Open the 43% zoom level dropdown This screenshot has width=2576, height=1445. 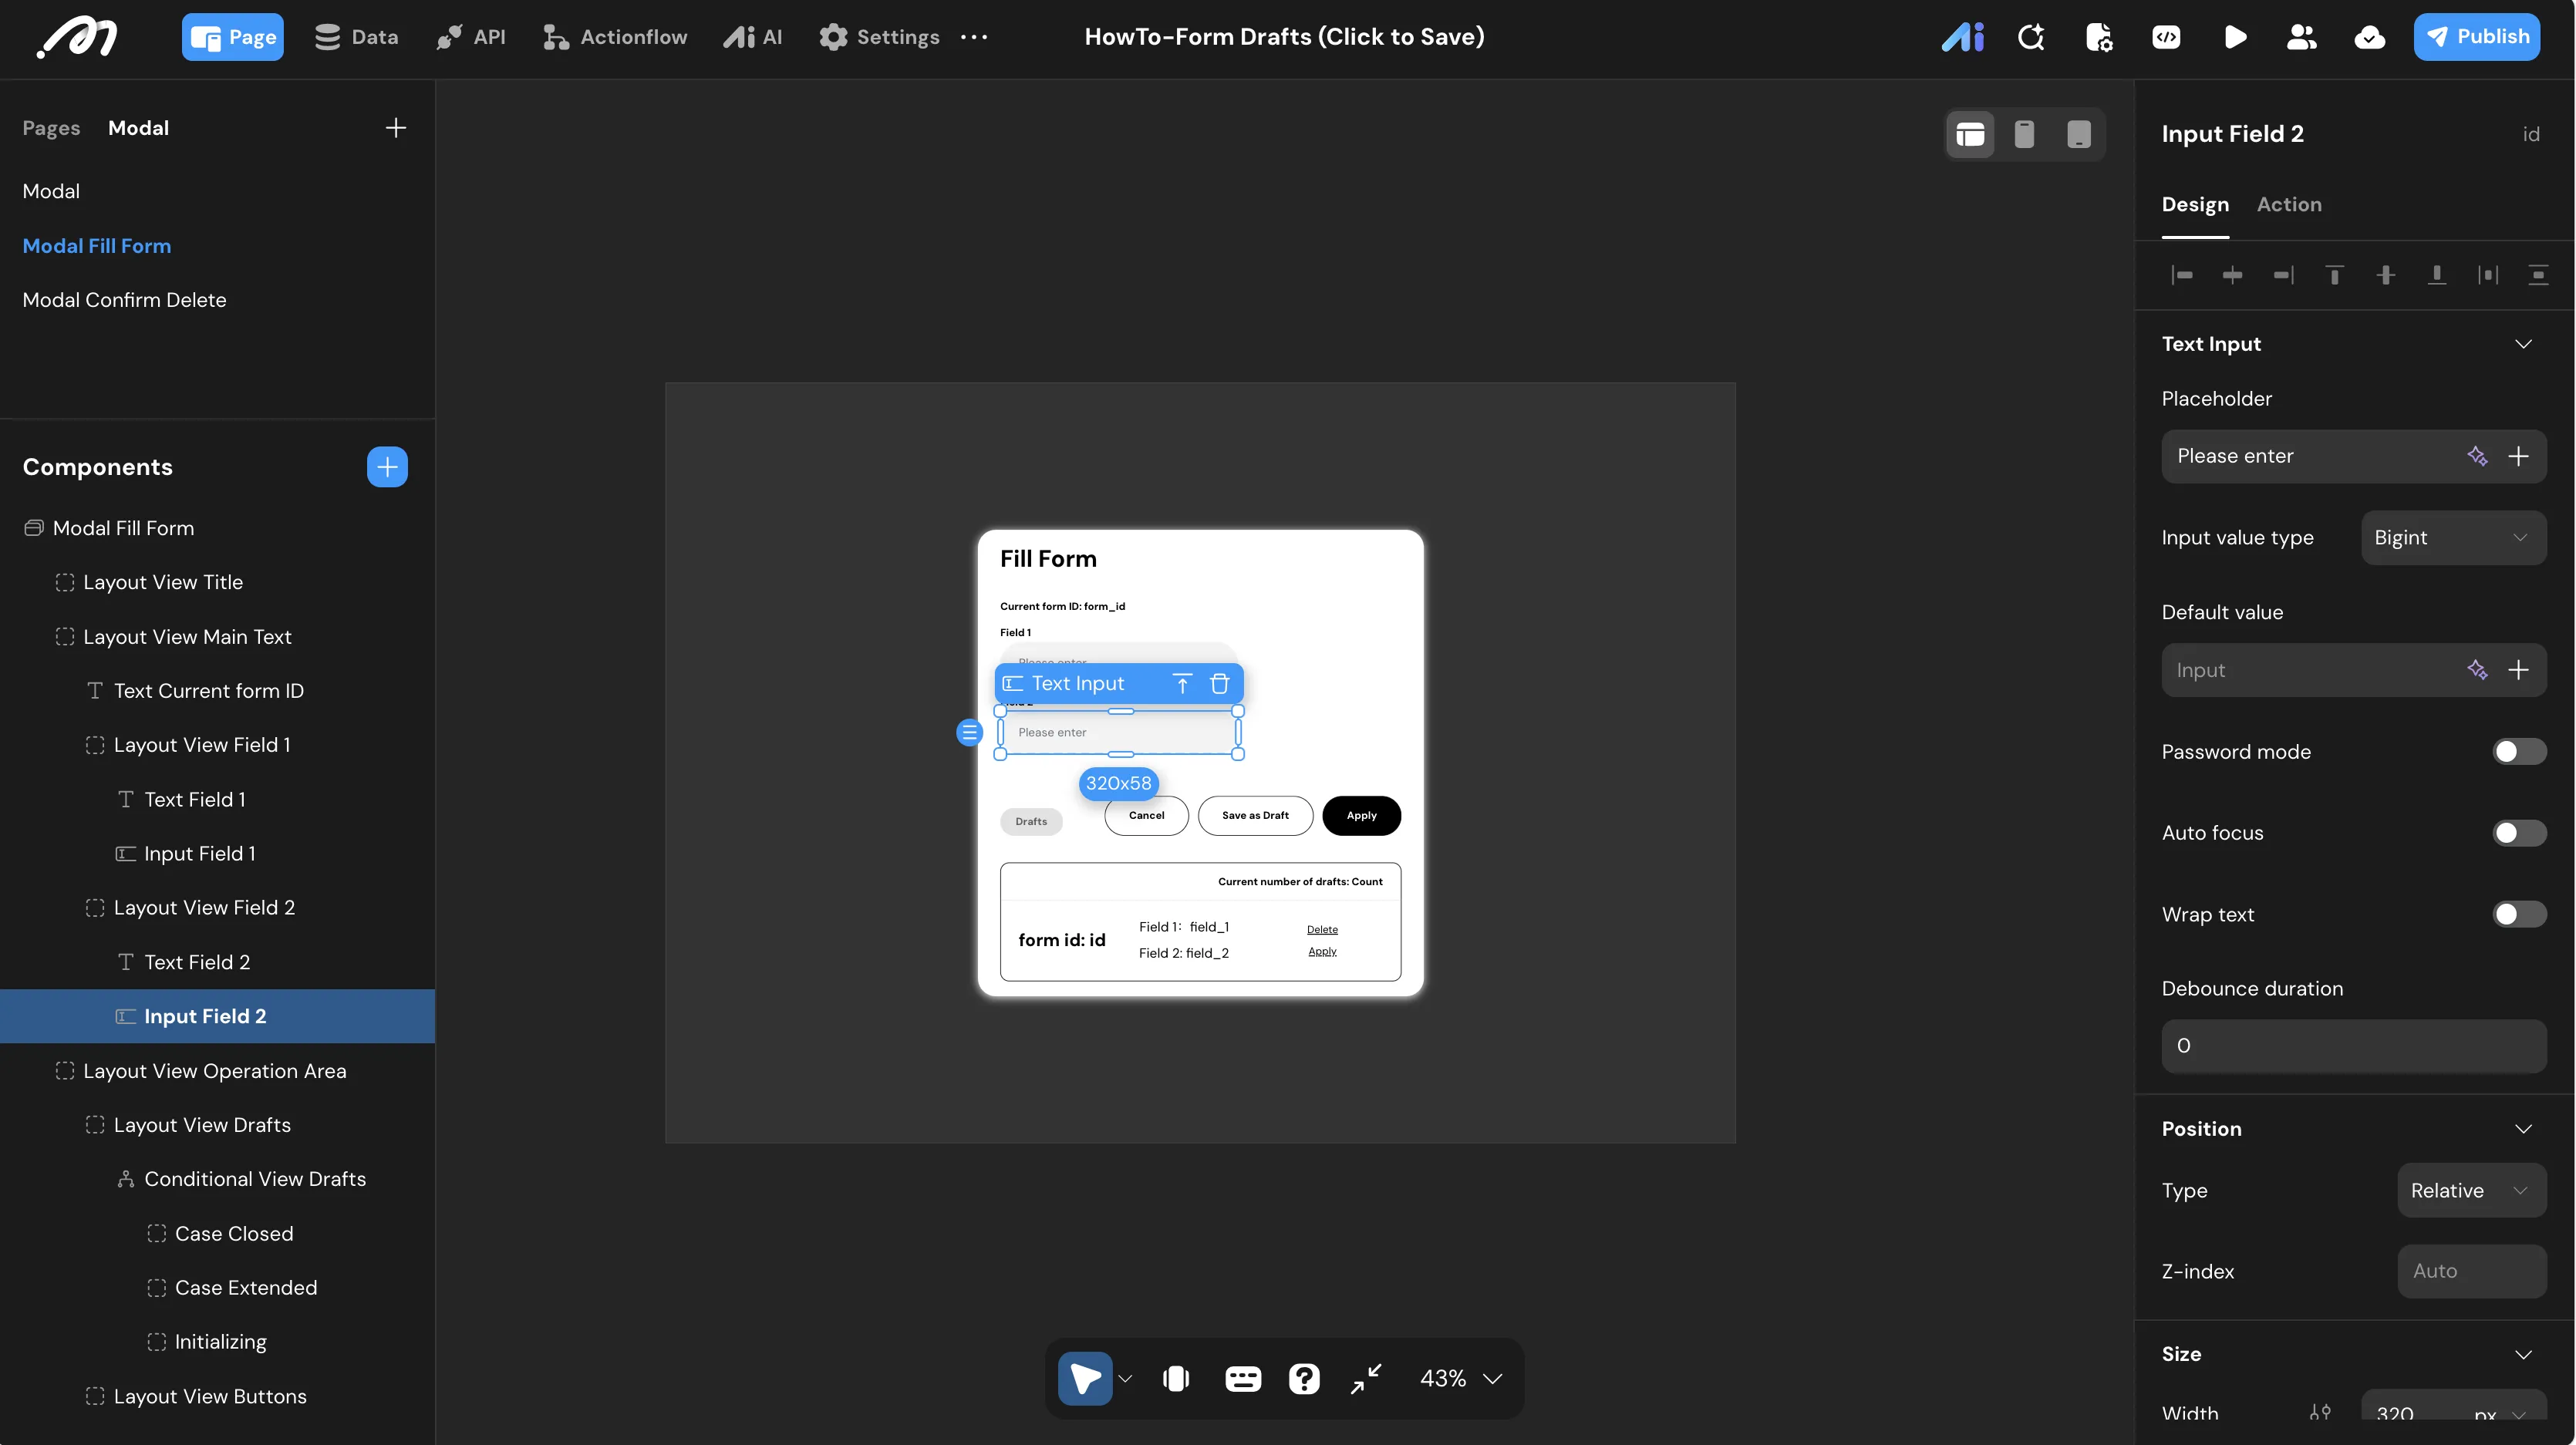1461,1379
